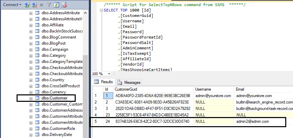Click the Stop square toolbar icon
Image resolution: width=293 pixels, height=138 pixels.
(x=42, y=5)
